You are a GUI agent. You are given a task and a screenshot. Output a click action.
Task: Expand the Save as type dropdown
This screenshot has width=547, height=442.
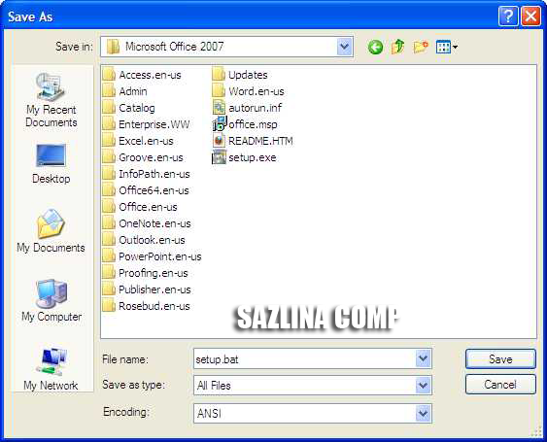point(423,386)
